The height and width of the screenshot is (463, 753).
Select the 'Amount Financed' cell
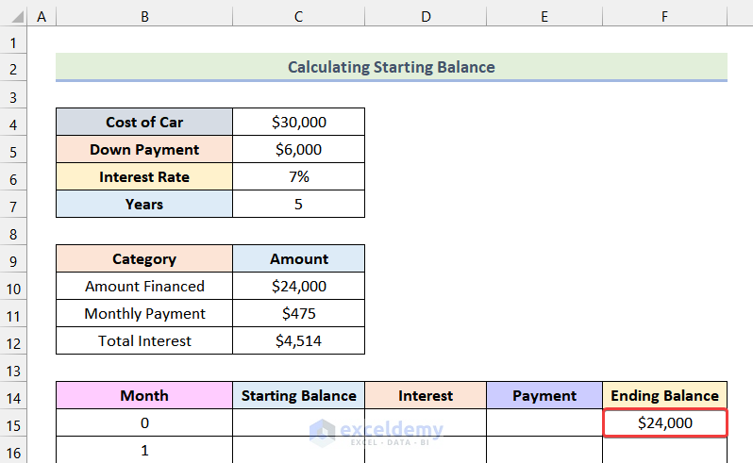pyautogui.click(x=144, y=286)
